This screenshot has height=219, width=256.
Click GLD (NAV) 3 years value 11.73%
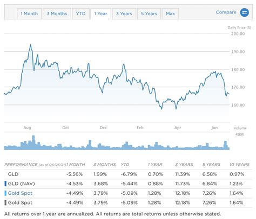[x=183, y=183]
